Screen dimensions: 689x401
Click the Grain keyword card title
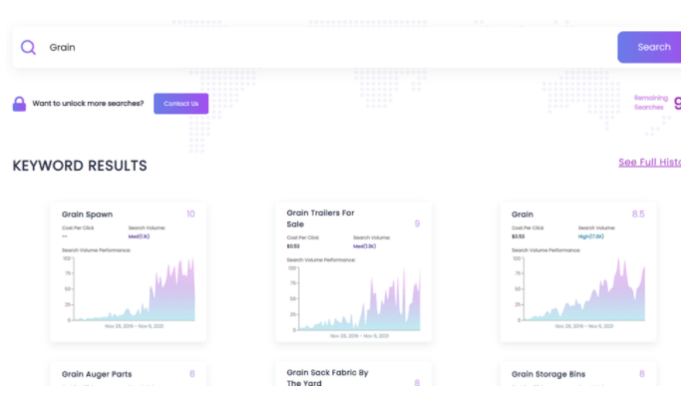(x=522, y=214)
